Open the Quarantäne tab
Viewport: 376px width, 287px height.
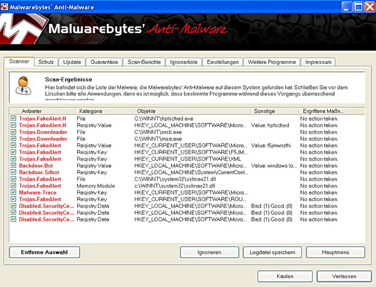click(x=105, y=62)
